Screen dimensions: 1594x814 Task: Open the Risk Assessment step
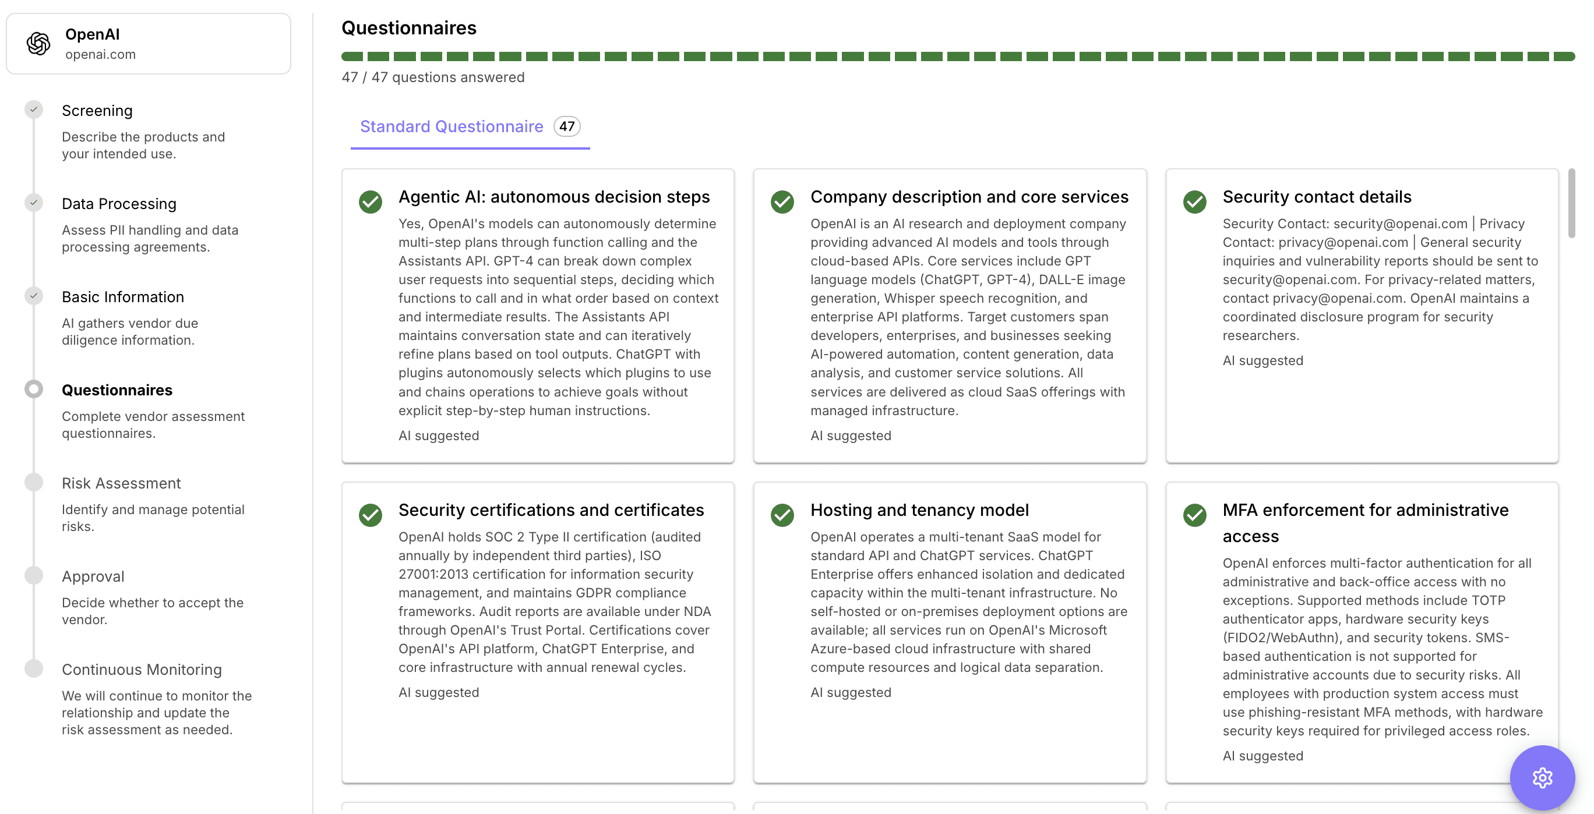[x=121, y=483]
